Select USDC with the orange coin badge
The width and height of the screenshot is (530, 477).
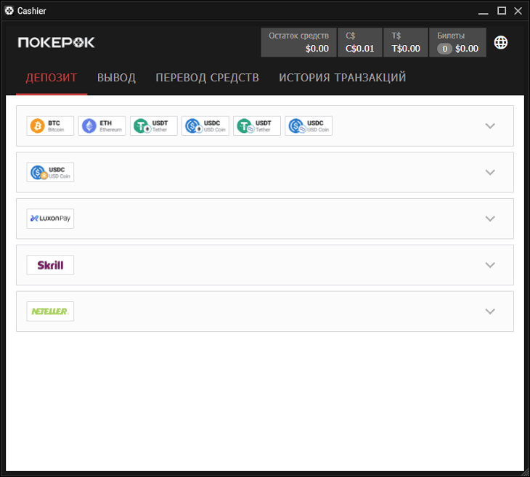click(x=50, y=173)
